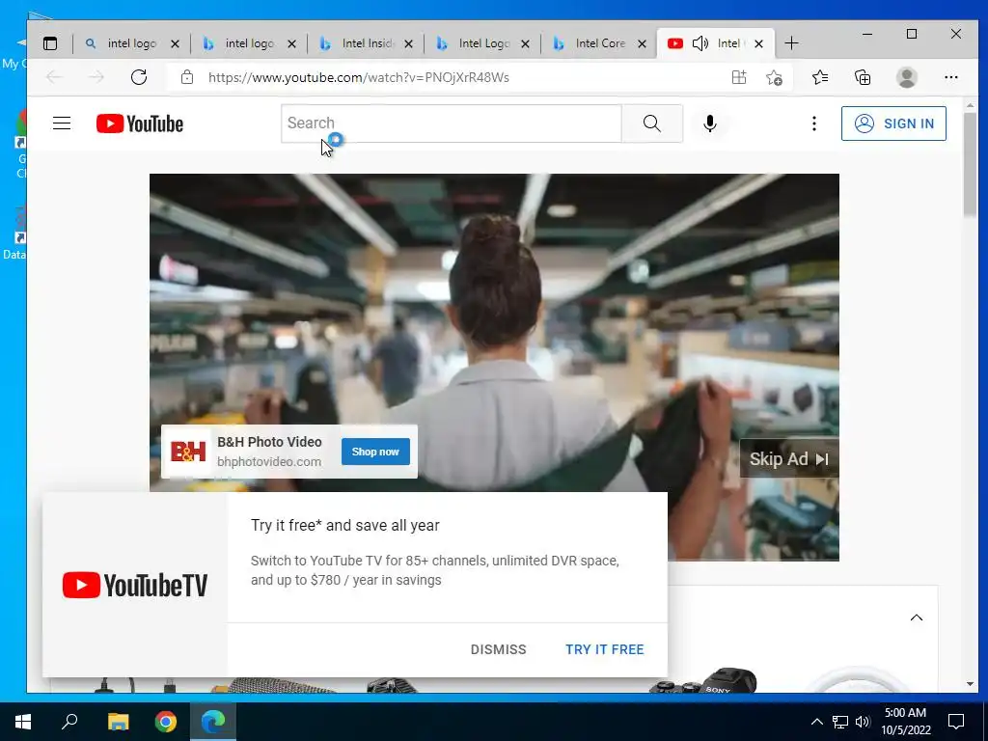Go back to previous page
Screen dimensions: 988x741
54,77
